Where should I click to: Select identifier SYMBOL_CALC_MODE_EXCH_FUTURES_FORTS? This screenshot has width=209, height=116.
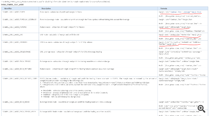point(20,79)
